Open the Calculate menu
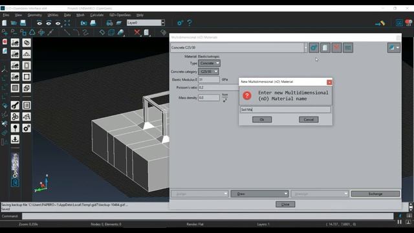This screenshot has width=414, height=233. point(96,15)
